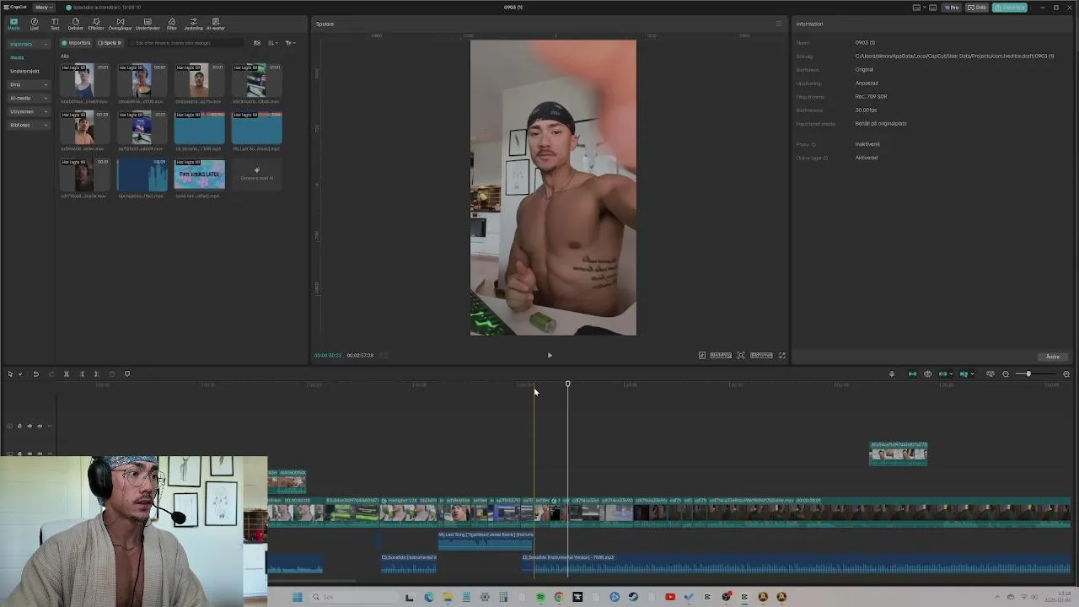The image size is (1079, 607).
Task: Split clip at playhead
Action: point(67,374)
